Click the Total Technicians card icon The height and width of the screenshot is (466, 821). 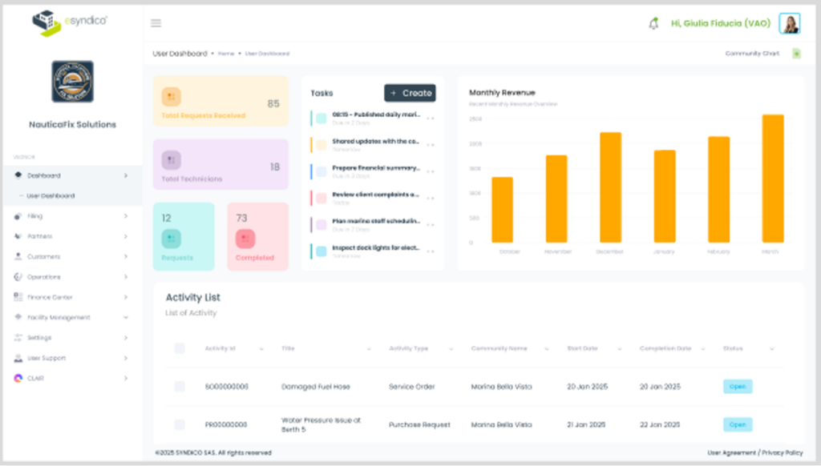171,160
